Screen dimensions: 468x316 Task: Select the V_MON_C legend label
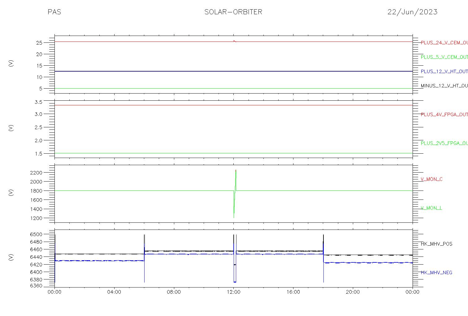(x=431, y=179)
